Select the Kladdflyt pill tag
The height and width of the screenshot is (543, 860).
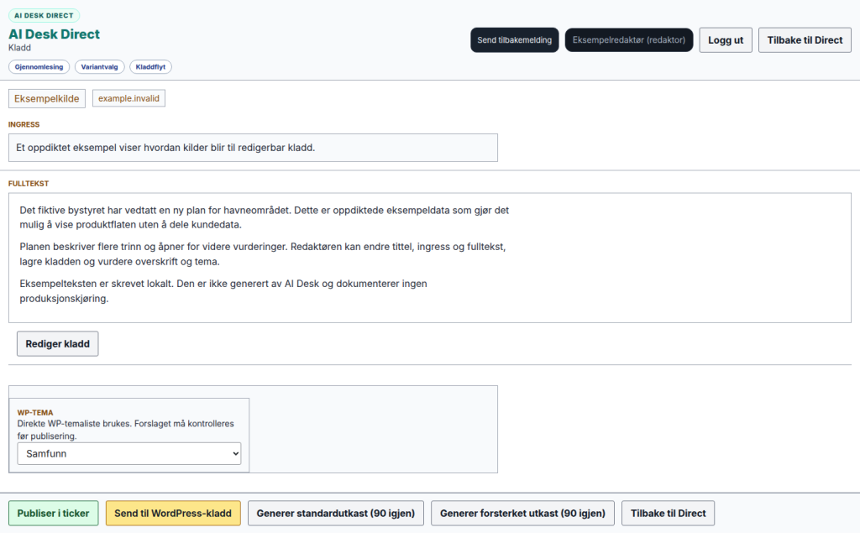point(150,67)
